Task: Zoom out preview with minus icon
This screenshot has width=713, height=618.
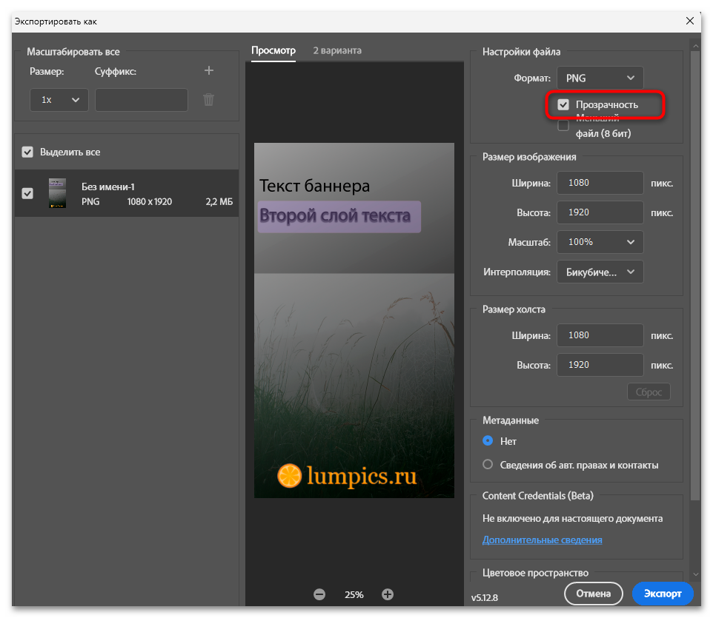Action: tap(319, 594)
